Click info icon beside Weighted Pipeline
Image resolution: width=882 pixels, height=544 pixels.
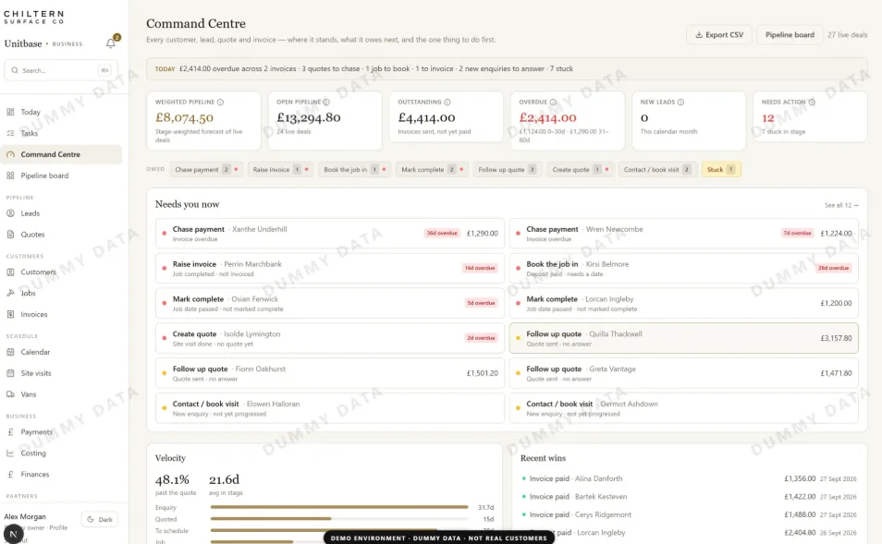point(220,103)
